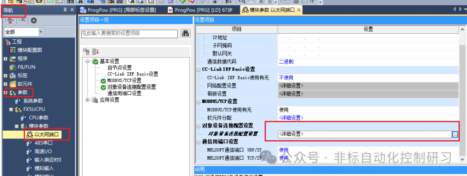
Task: Collapse the 模块参数 tree node
Action: pyautogui.click(x=17, y=126)
